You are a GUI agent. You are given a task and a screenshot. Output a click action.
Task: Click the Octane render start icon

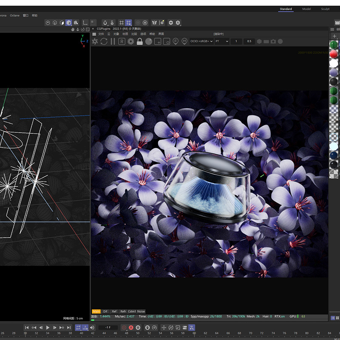[95, 41]
